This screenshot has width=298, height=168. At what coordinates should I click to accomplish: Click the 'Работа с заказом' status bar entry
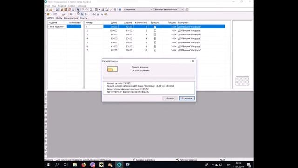point(187,160)
